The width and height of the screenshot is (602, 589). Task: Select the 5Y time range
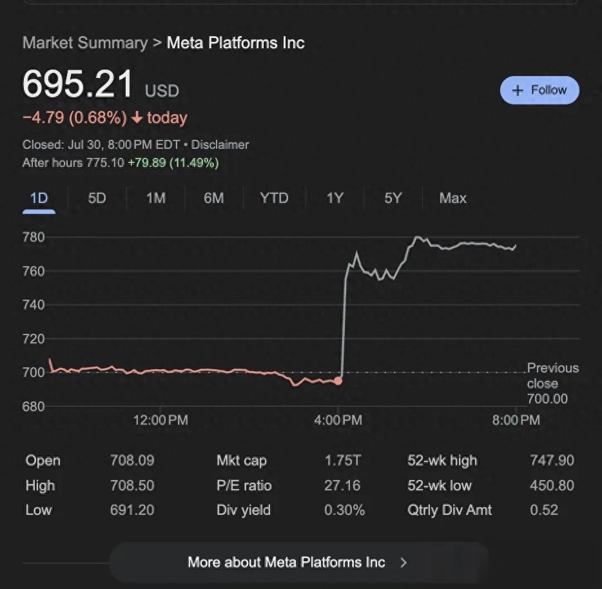392,198
